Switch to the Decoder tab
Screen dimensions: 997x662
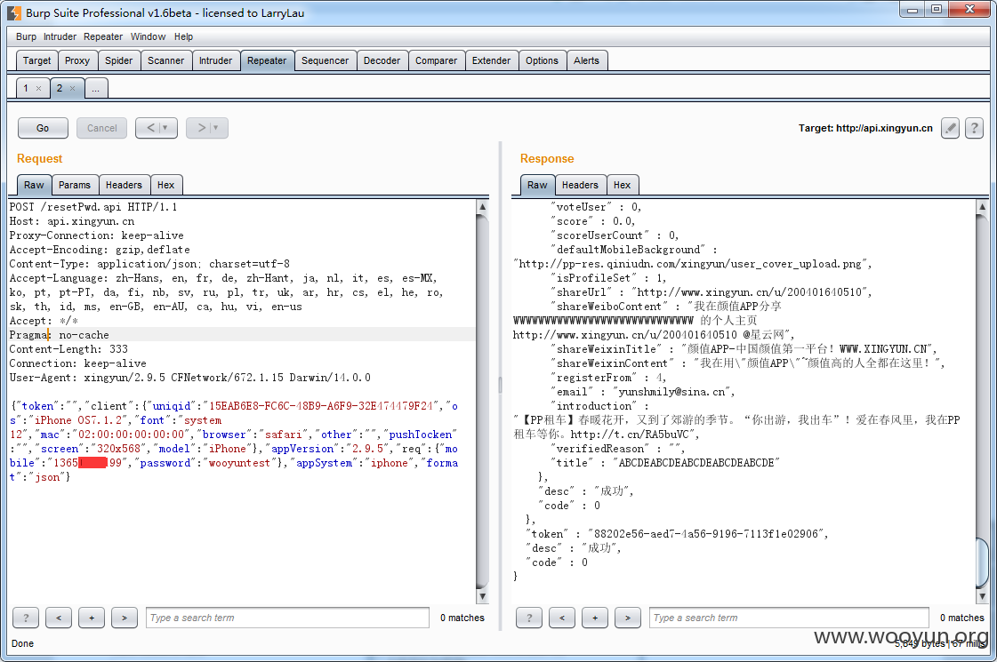pos(382,60)
